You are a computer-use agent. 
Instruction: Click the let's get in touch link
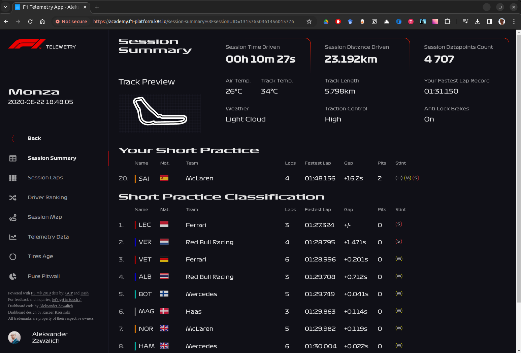coord(67,299)
